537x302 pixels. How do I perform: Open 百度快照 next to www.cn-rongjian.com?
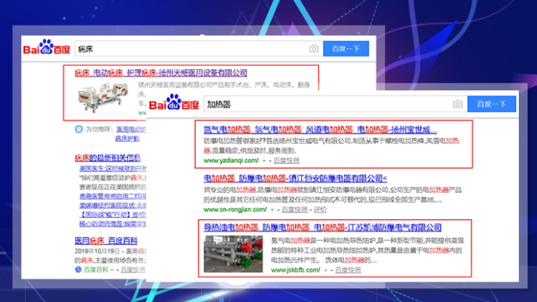pyautogui.click(x=294, y=209)
